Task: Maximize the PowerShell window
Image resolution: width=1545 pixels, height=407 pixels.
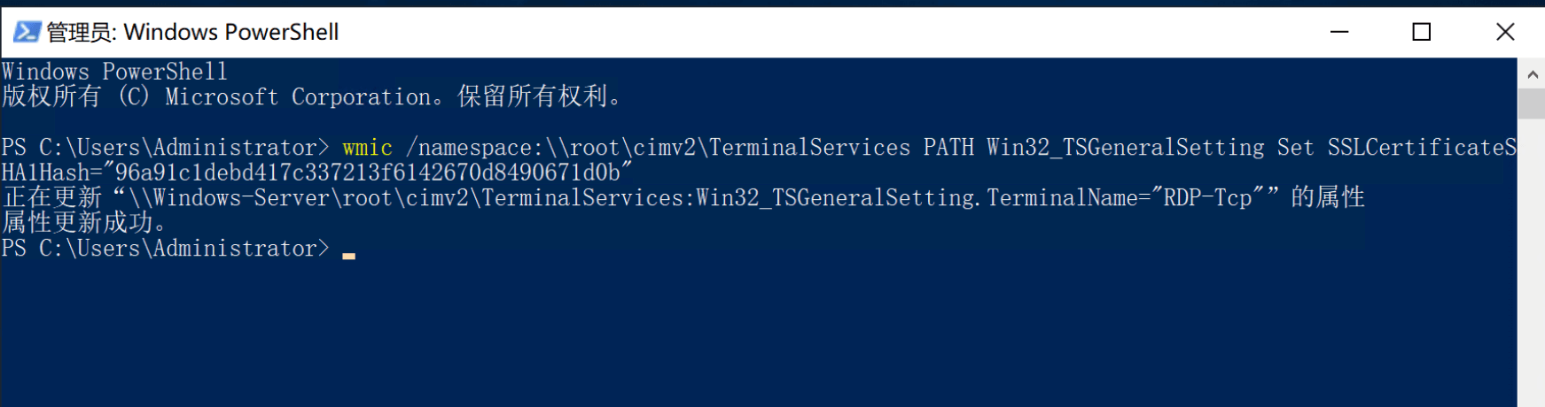Action: coord(1422,32)
